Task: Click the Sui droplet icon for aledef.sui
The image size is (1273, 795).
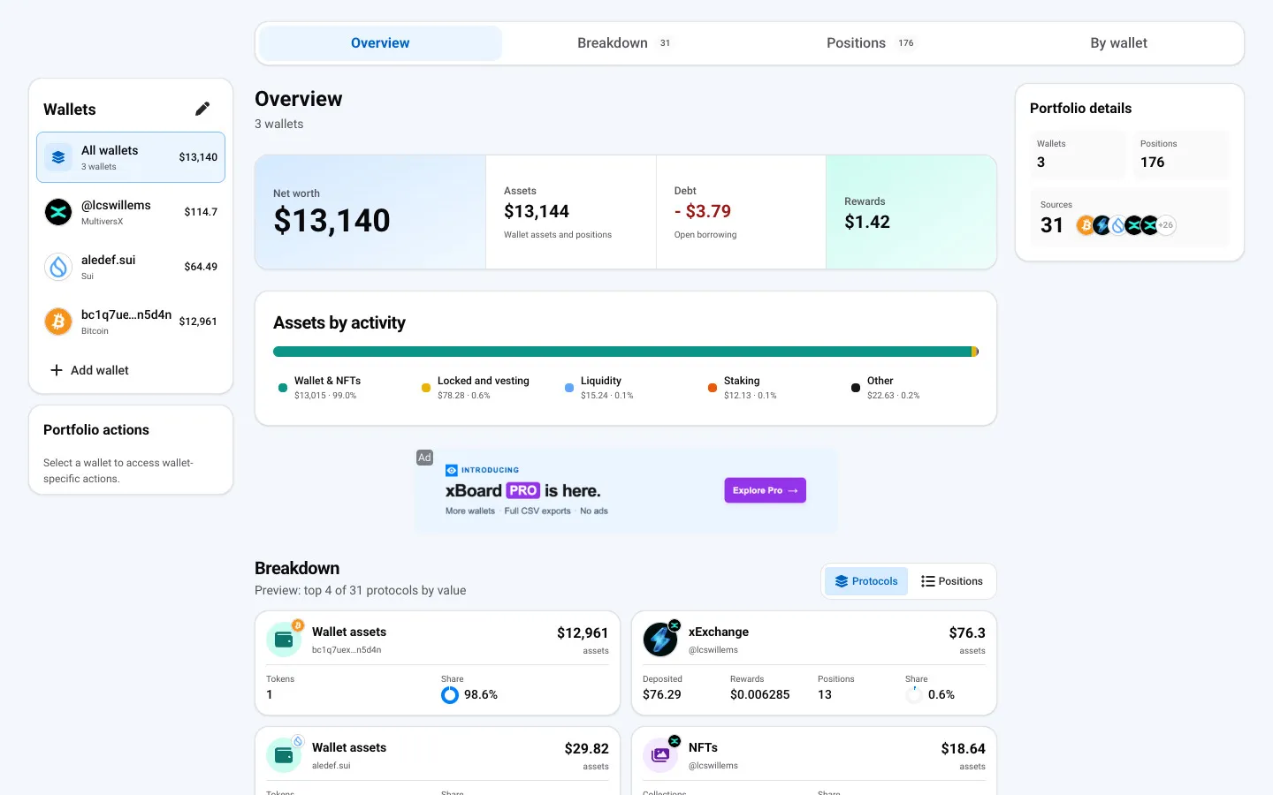Action: click(58, 267)
